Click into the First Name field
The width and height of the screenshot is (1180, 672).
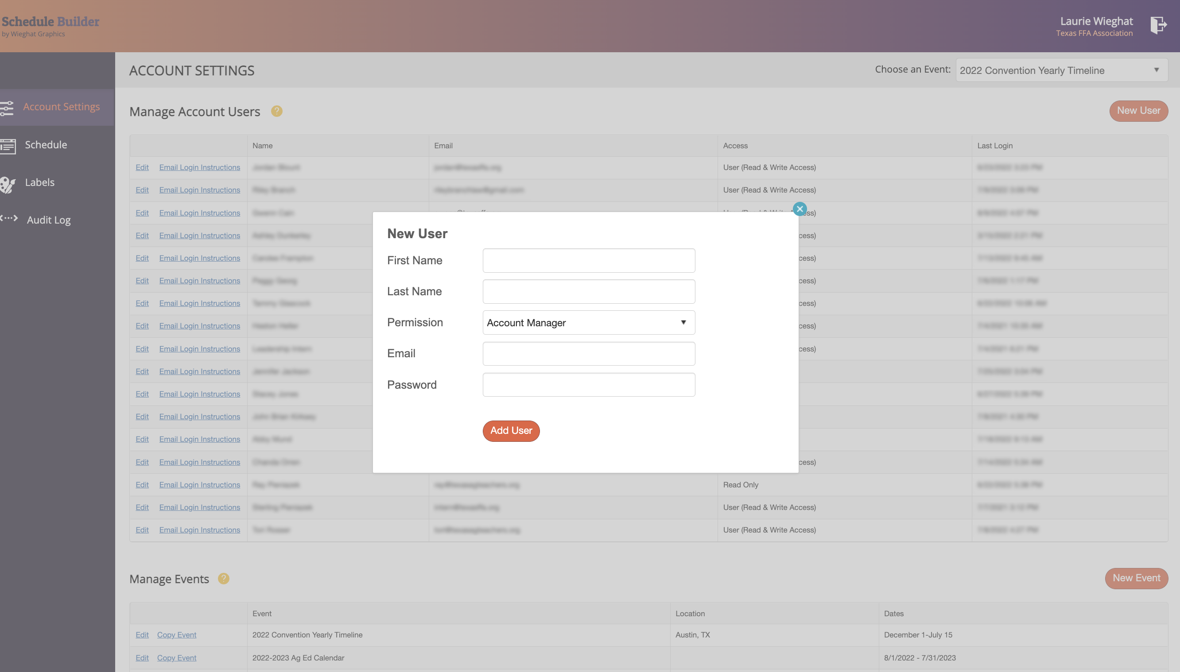point(589,261)
